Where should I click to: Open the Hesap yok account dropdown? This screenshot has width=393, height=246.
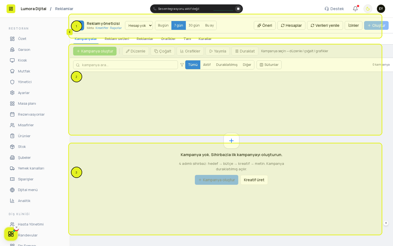click(139, 25)
